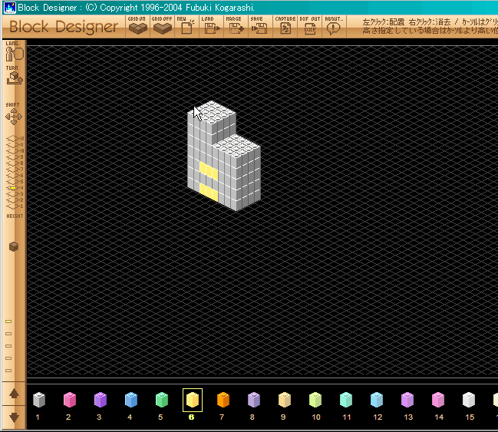
Task: Select height level 1
Action: pos(15,206)
